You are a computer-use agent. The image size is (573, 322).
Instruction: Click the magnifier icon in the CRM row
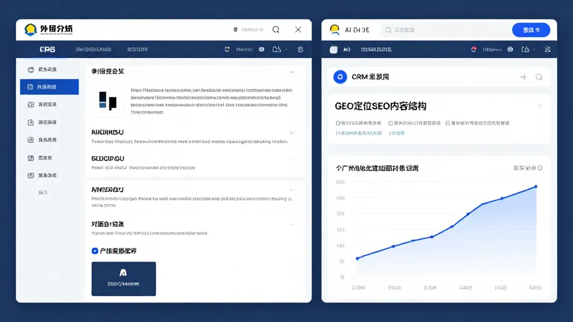click(539, 77)
